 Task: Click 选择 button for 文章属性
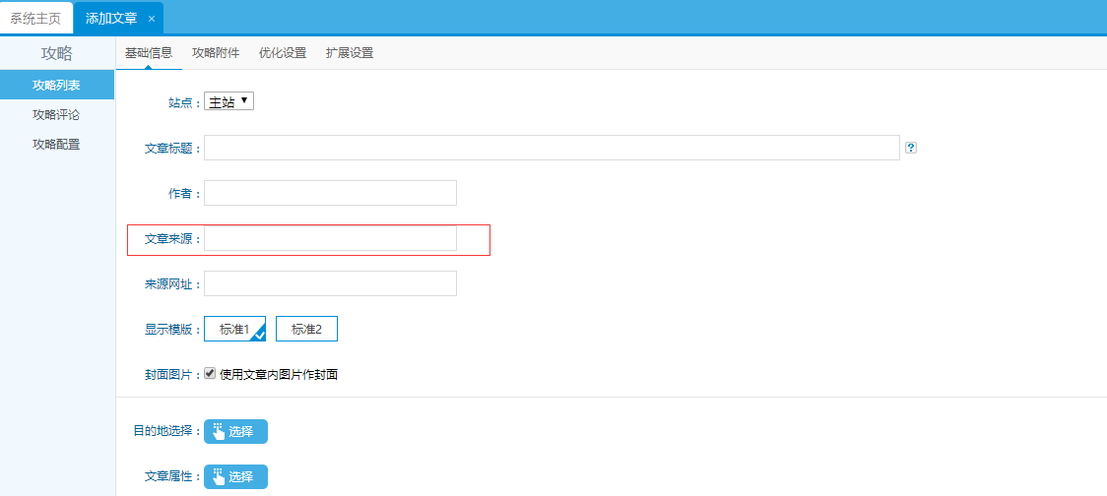pyautogui.click(x=235, y=476)
